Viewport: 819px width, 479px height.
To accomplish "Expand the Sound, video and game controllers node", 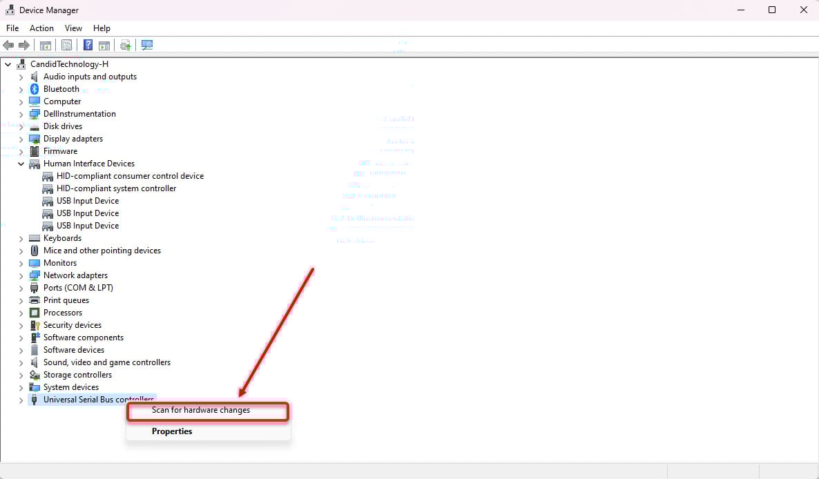I will [21, 362].
